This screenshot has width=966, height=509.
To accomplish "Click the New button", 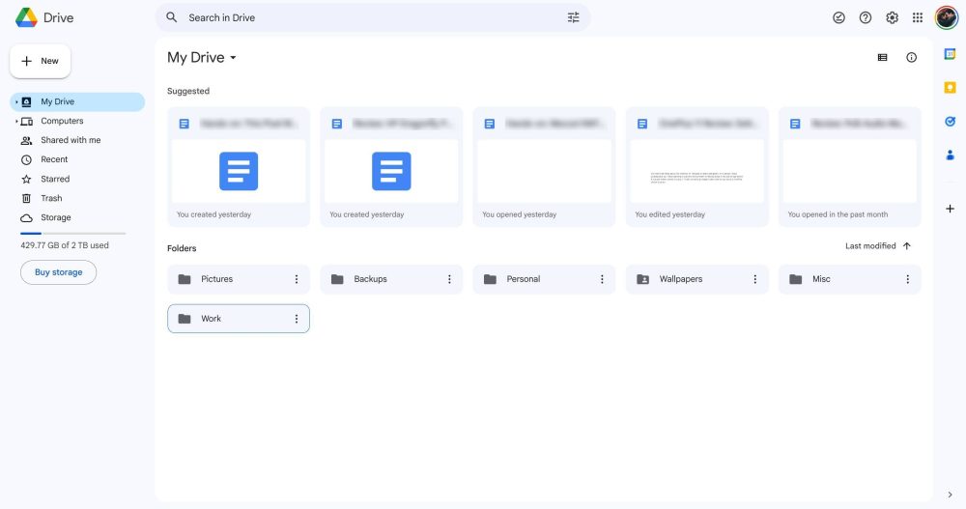I will point(41,61).
